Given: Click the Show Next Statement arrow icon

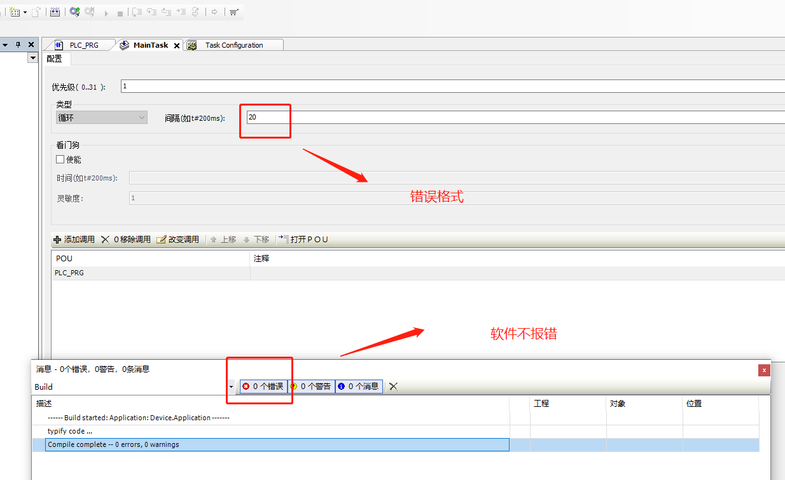Looking at the screenshot, I should (x=214, y=11).
